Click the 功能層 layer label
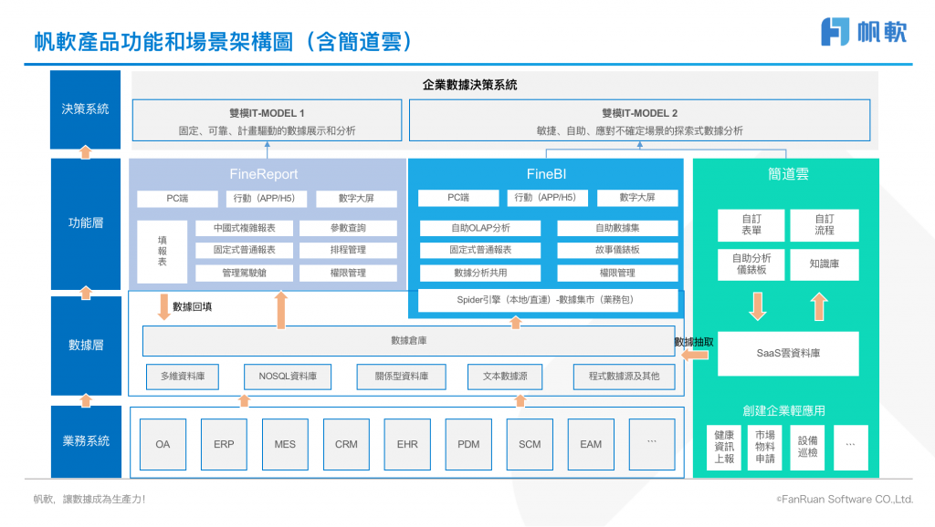 86,223
